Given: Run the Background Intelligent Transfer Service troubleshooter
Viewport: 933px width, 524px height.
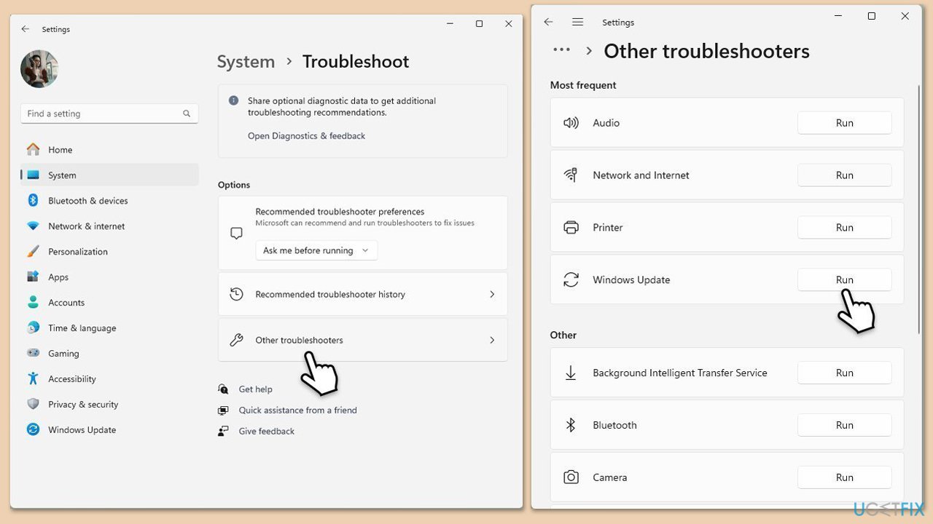Looking at the screenshot, I should (844, 373).
